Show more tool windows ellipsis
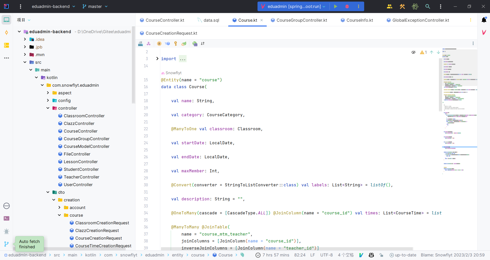The height and width of the screenshot is (260, 490). (6, 58)
